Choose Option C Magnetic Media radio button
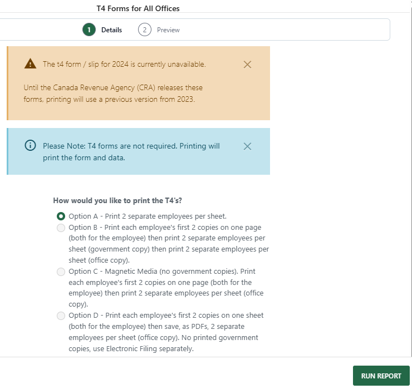Image resolution: width=412 pixels, height=389 pixels. coord(61,272)
